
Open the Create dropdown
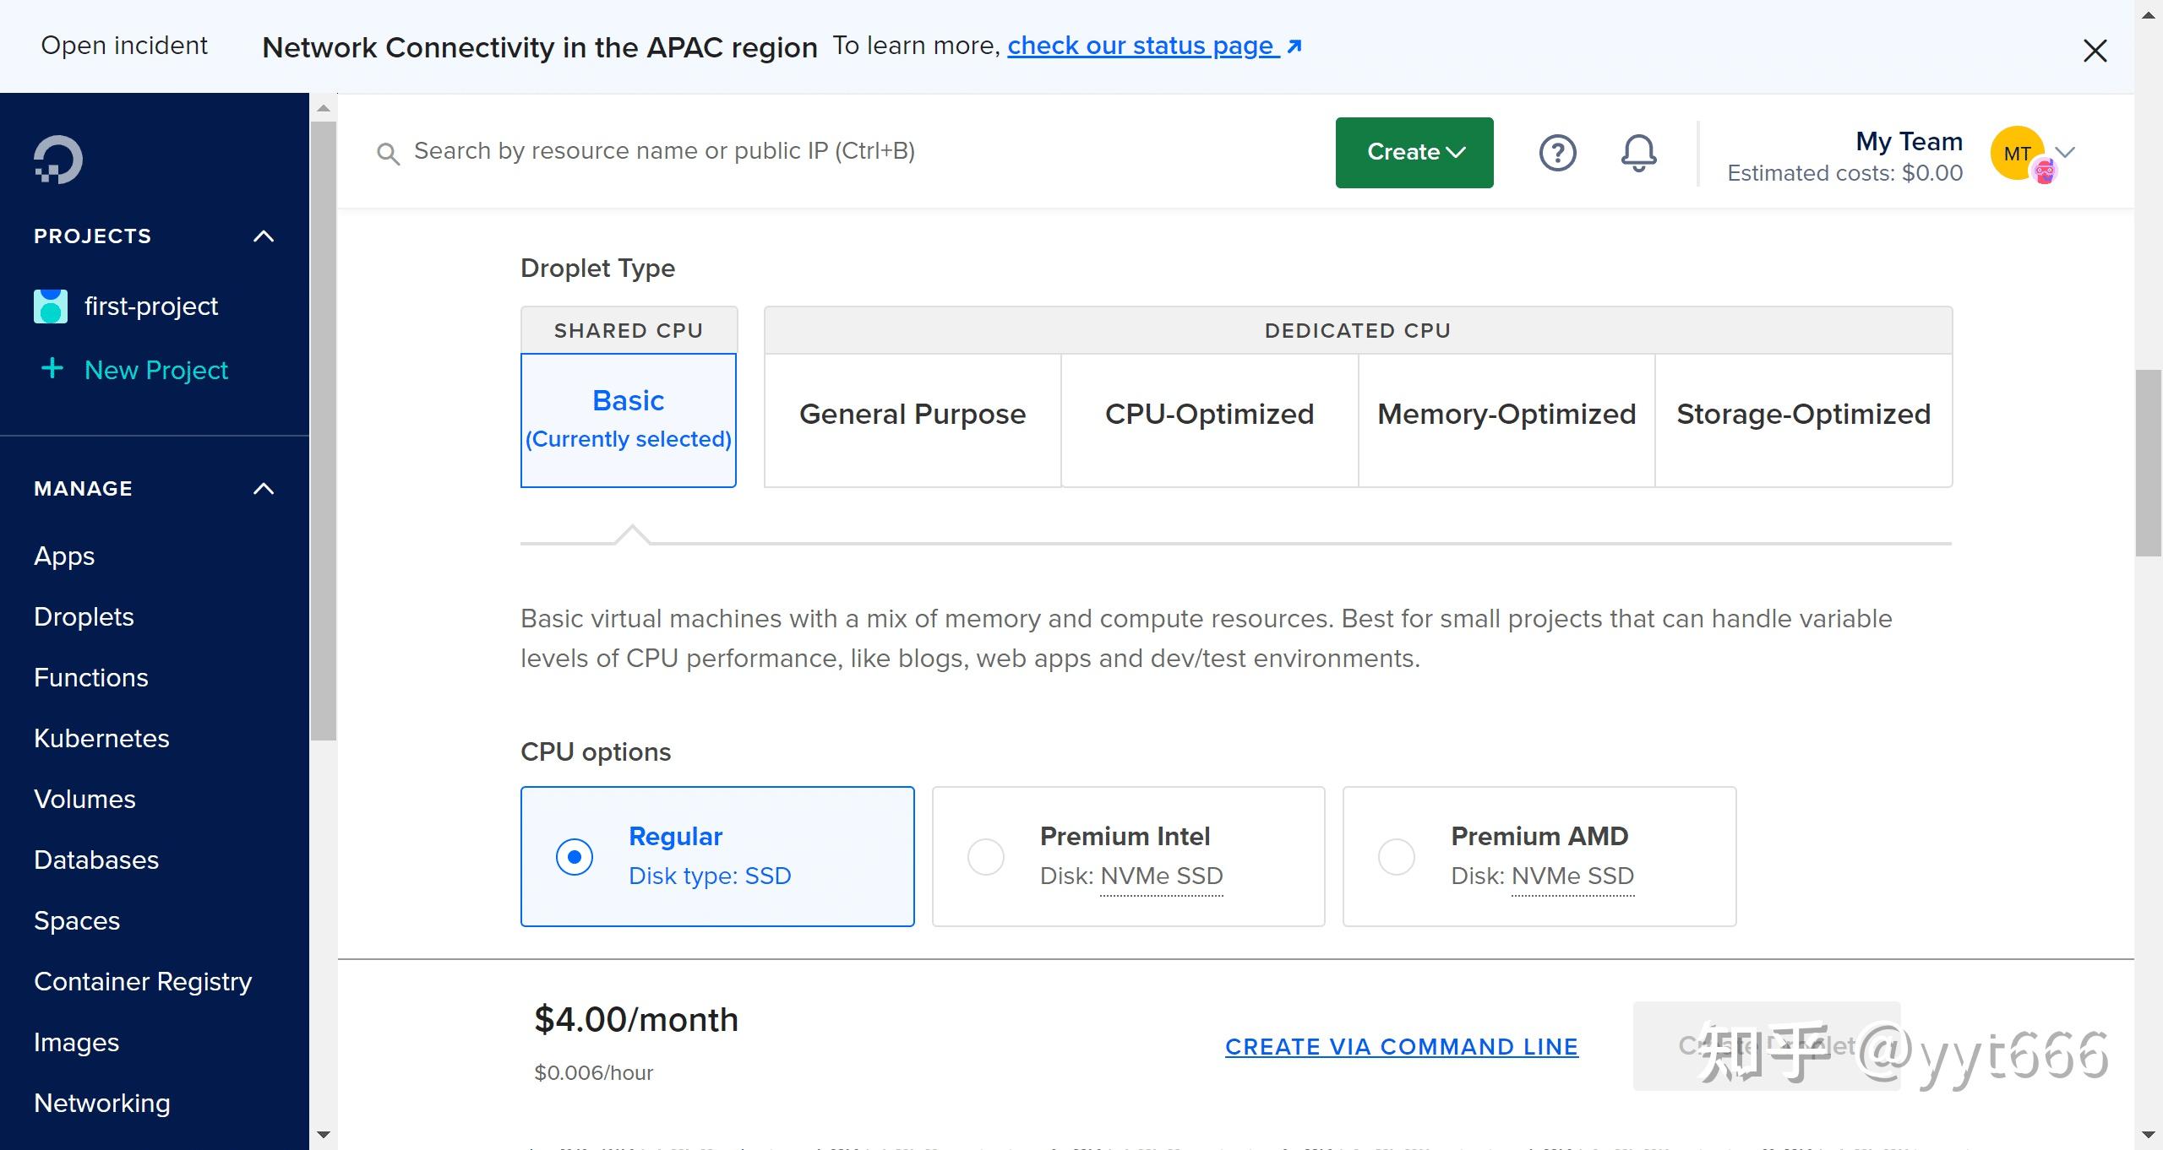point(1414,152)
